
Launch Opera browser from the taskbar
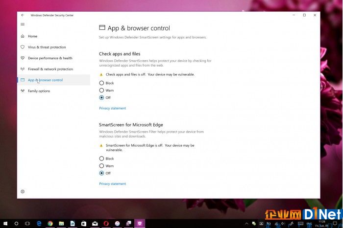106,224
